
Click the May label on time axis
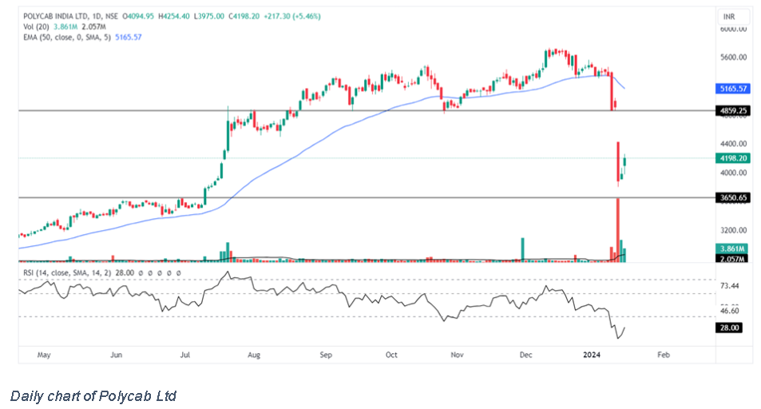click(x=43, y=353)
